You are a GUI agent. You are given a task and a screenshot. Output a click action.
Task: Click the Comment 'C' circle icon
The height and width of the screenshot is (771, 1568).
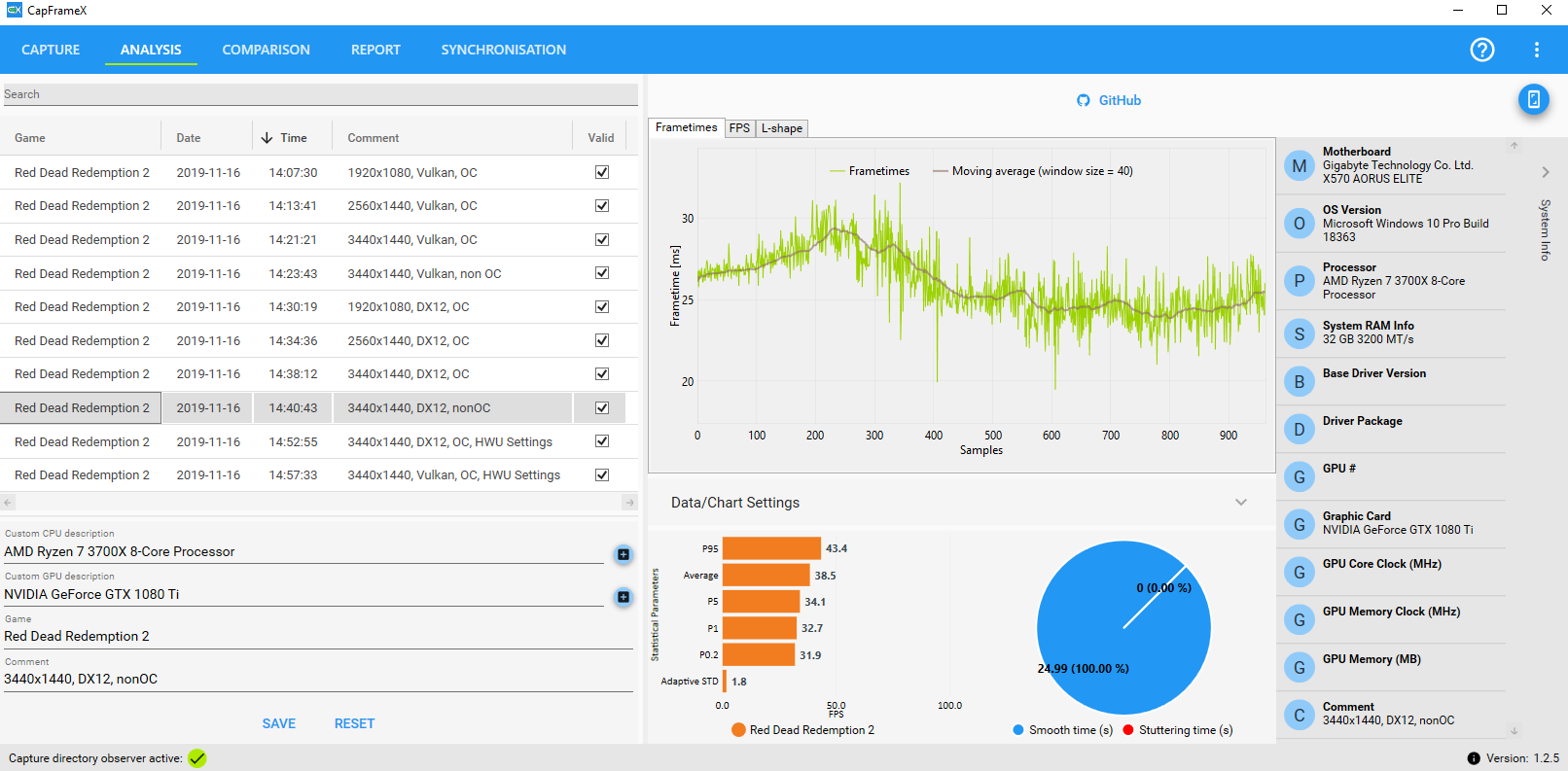[1300, 716]
